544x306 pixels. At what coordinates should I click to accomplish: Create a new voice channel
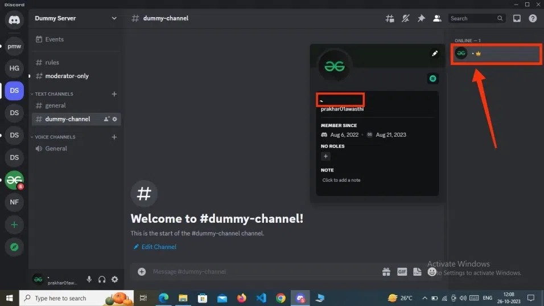[x=114, y=137]
